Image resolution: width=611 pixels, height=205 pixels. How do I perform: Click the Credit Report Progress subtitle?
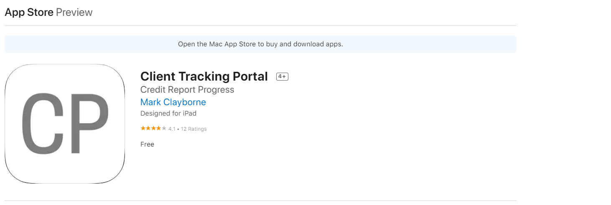click(x=187, y=90)
